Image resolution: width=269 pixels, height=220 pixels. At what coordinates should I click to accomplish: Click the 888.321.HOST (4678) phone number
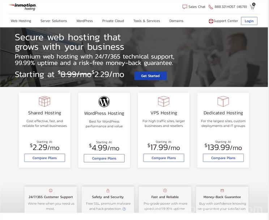[231, 7]
